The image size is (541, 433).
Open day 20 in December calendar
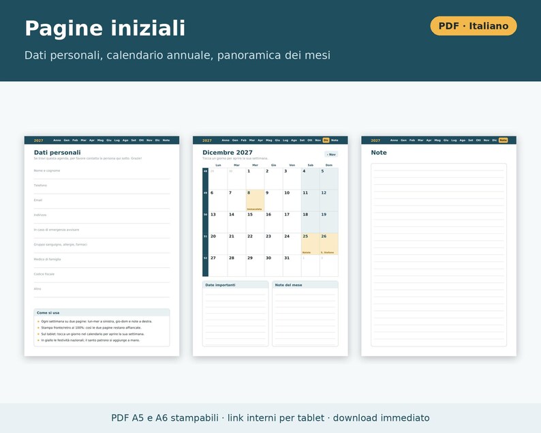[218, 244]
